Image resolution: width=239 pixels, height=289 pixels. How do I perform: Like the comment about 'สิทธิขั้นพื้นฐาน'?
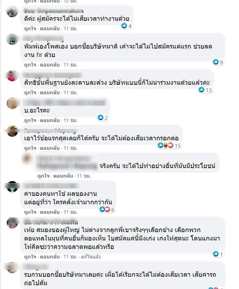(30, 92)
